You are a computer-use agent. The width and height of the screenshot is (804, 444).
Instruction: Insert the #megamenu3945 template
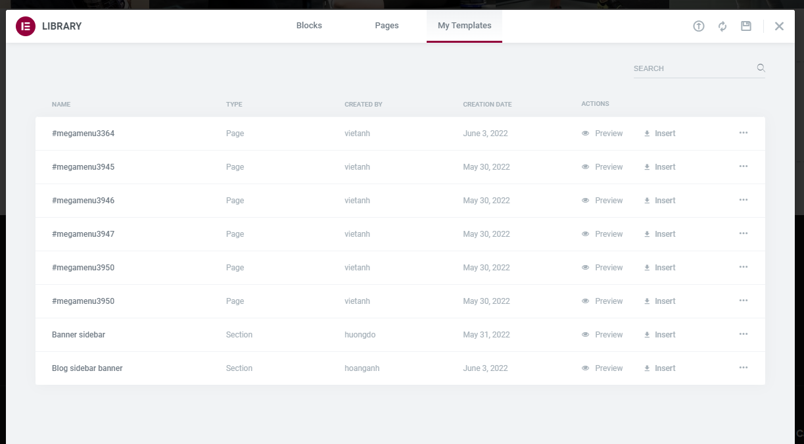659,167
